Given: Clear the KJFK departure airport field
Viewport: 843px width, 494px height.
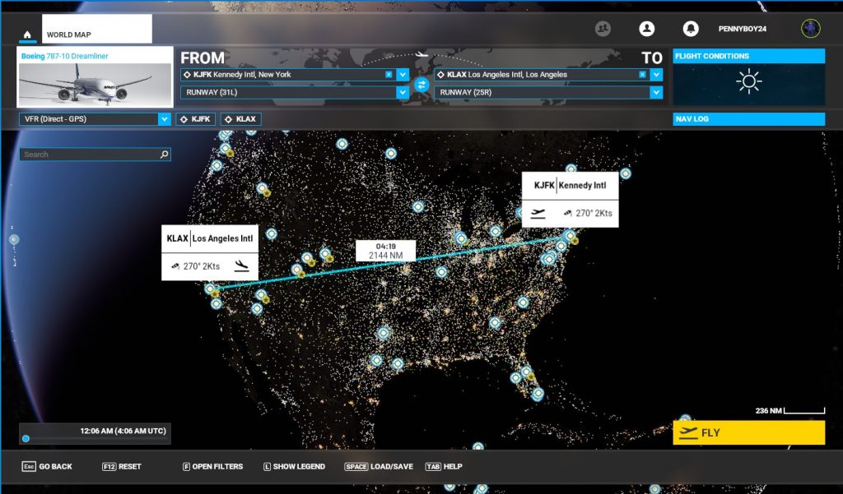Looking at the screenshot, I should pos(389,75).
